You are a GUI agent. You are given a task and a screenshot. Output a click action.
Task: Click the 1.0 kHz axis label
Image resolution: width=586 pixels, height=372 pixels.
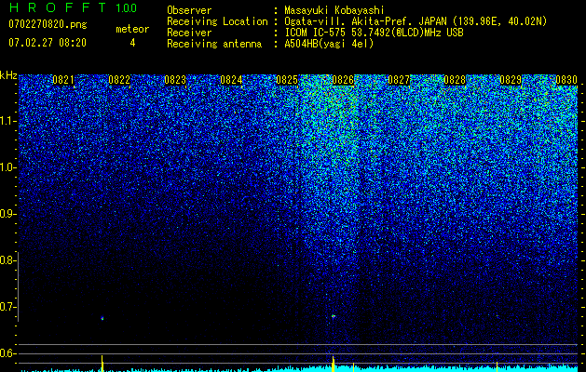click(x=7, y=168)
